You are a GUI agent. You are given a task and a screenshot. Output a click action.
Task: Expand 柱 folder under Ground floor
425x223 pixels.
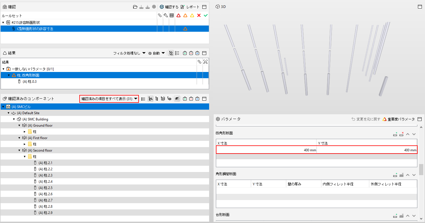25,132
